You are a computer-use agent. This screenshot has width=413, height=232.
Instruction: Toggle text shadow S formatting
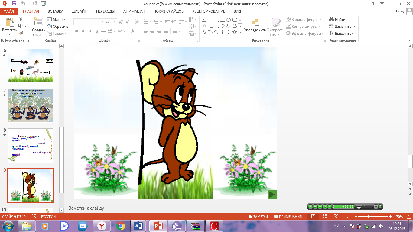97,31
